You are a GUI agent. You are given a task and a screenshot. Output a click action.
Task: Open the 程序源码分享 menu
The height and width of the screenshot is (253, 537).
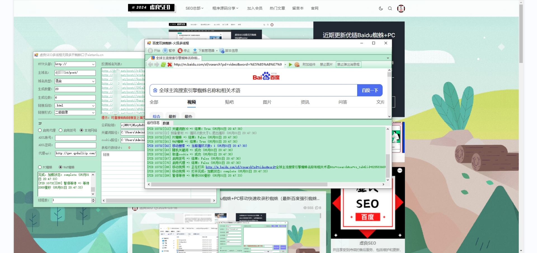coord(225,8)
